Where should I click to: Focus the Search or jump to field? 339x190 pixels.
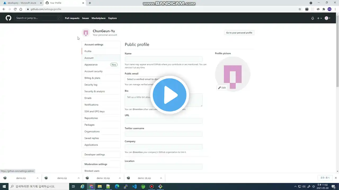click(x=38, y=18)
